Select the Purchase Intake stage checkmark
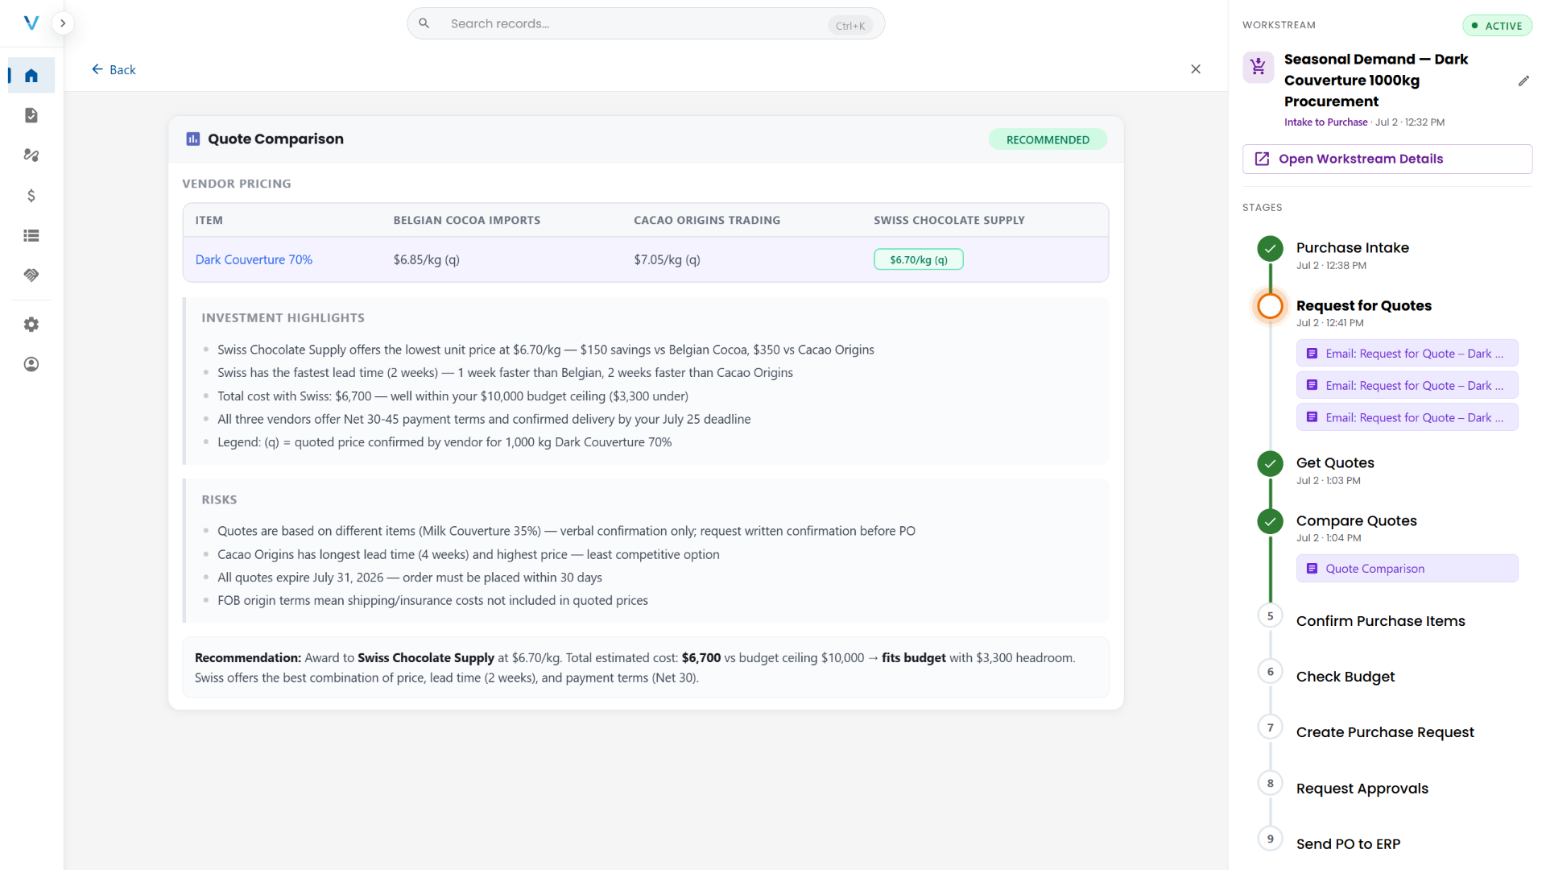The width and height of the screenshot is (1546, 870). (1270, 248)
